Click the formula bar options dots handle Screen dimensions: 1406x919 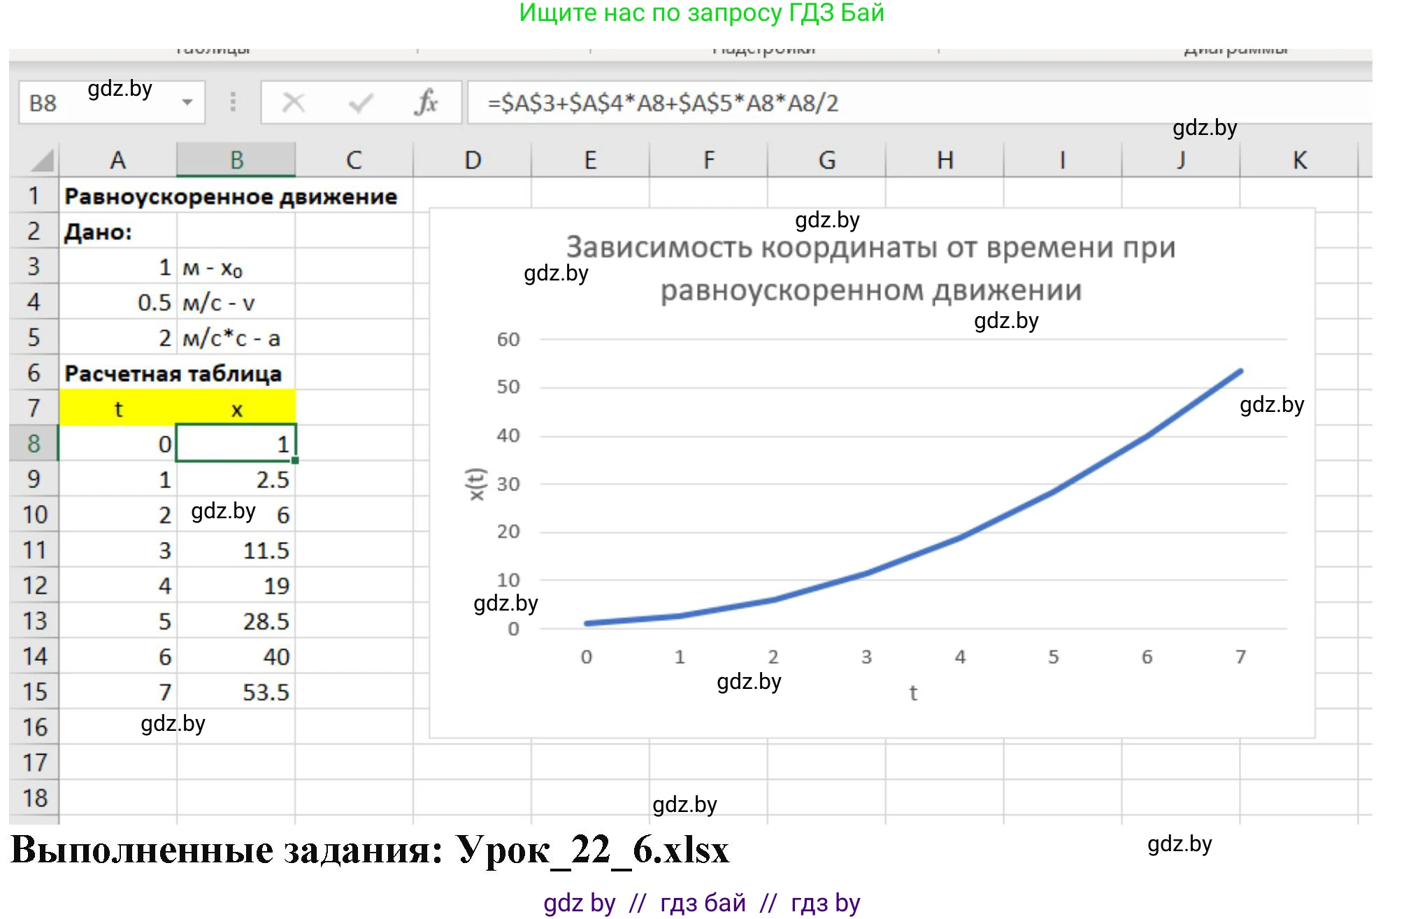pos(233,102)
